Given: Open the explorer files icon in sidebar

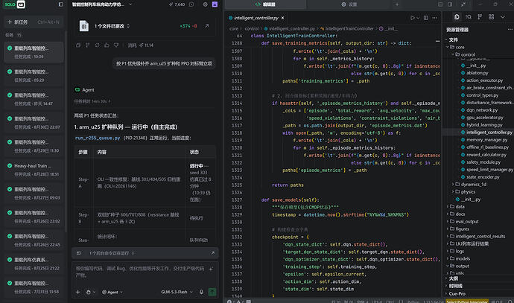Looking at the screenshot, I should pyautogui.click(x=457, y=16).
